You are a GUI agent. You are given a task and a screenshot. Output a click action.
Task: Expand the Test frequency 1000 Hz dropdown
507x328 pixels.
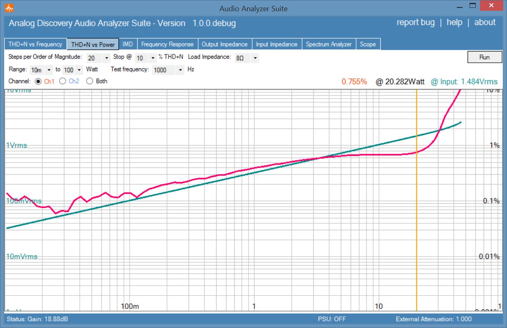click(180, 70)
